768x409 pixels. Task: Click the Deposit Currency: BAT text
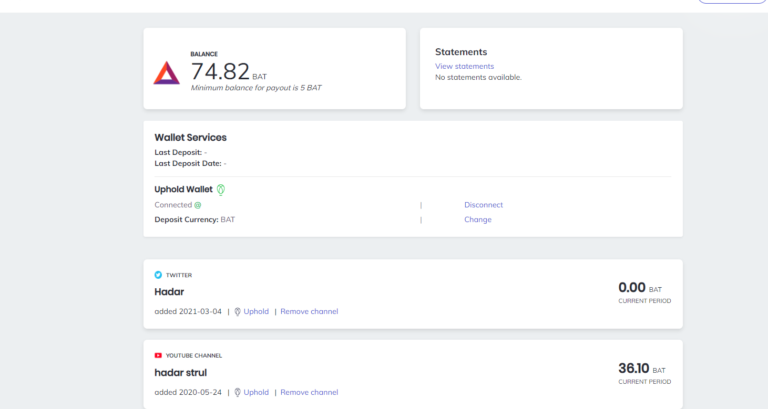pyautogui.click(x=194, y=219)
